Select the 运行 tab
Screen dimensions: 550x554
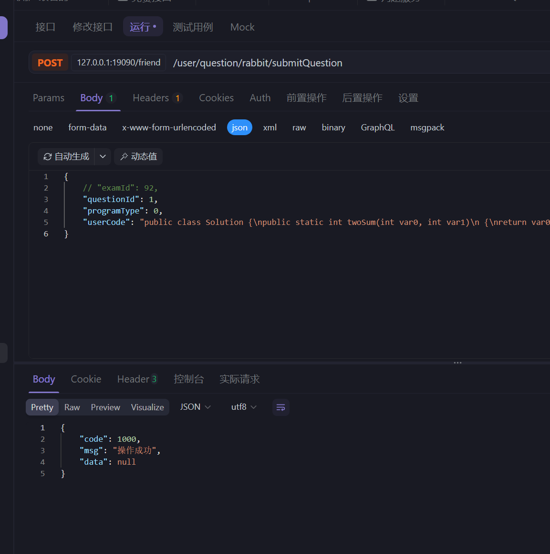(x=143, y=26)
